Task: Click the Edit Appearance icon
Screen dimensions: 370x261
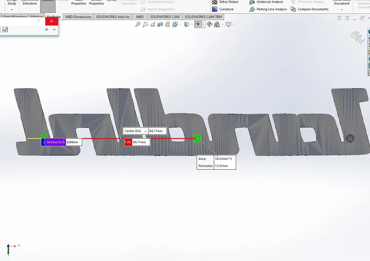Action: point(209,24)
